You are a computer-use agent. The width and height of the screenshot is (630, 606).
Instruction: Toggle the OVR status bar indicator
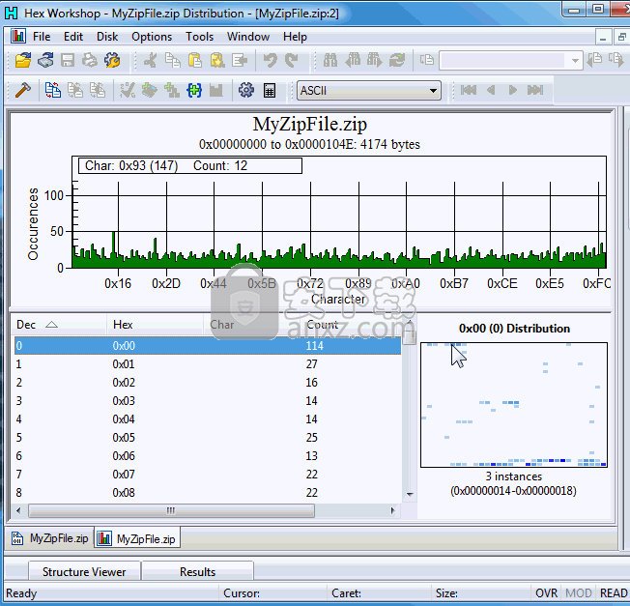(547, 593)
